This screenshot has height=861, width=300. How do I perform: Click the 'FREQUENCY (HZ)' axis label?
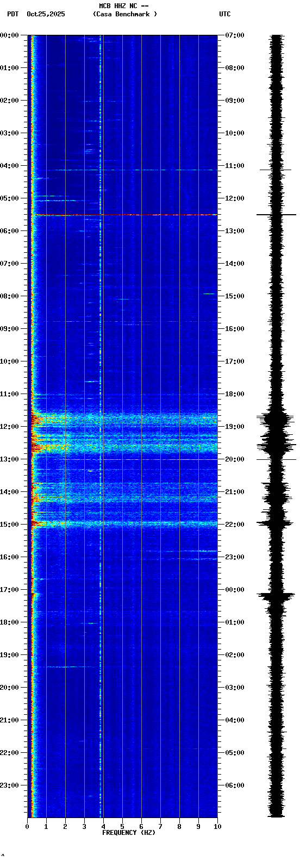tap(129, 833)
